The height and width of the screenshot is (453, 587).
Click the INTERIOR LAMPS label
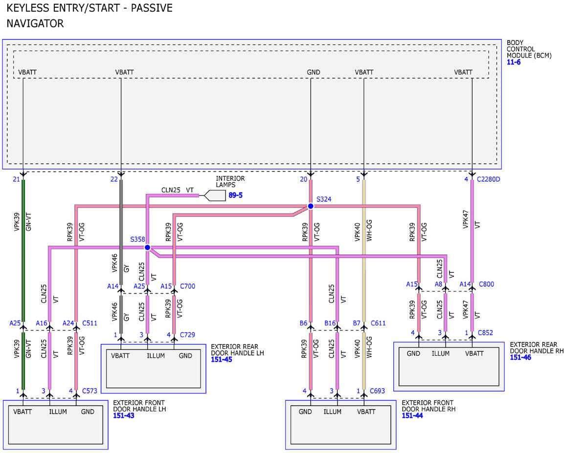pyautogui.click(x=230, y=182)
